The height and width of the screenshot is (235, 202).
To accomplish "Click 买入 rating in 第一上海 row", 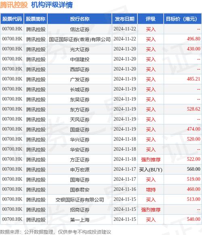I will tap(151, 220).
